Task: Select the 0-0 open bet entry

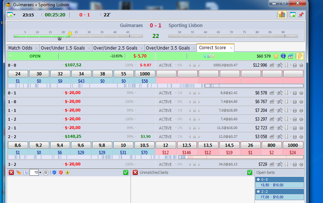Action: point(280,182)
